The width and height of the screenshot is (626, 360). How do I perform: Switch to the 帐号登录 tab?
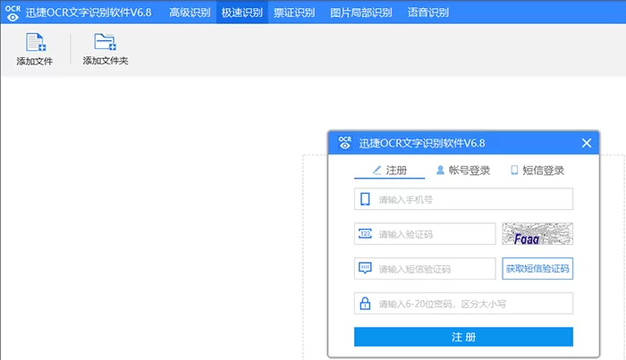(463, 171)
